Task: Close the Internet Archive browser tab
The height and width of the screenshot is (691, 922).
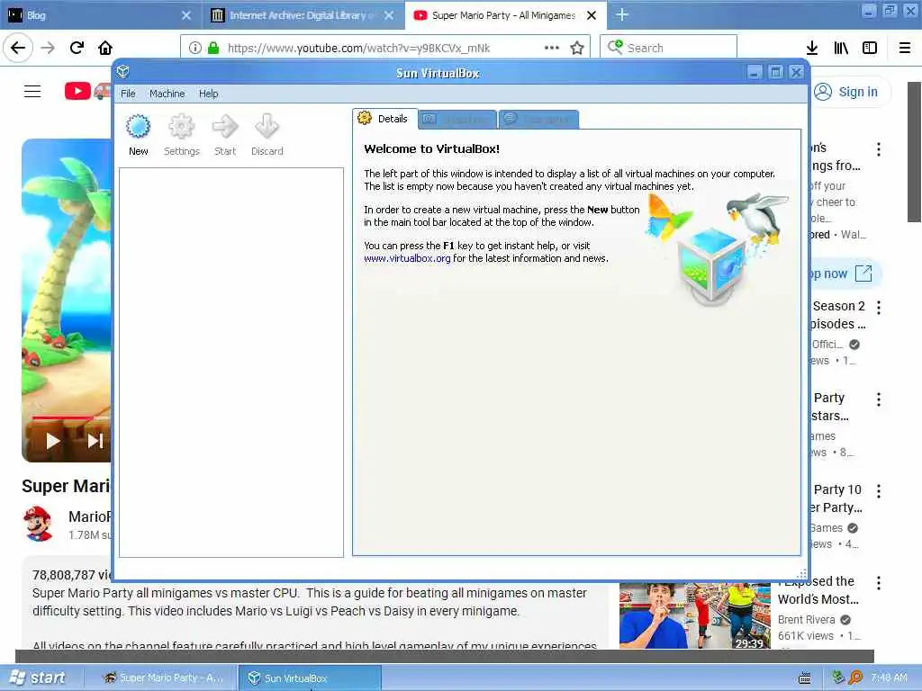Action: 389,15
